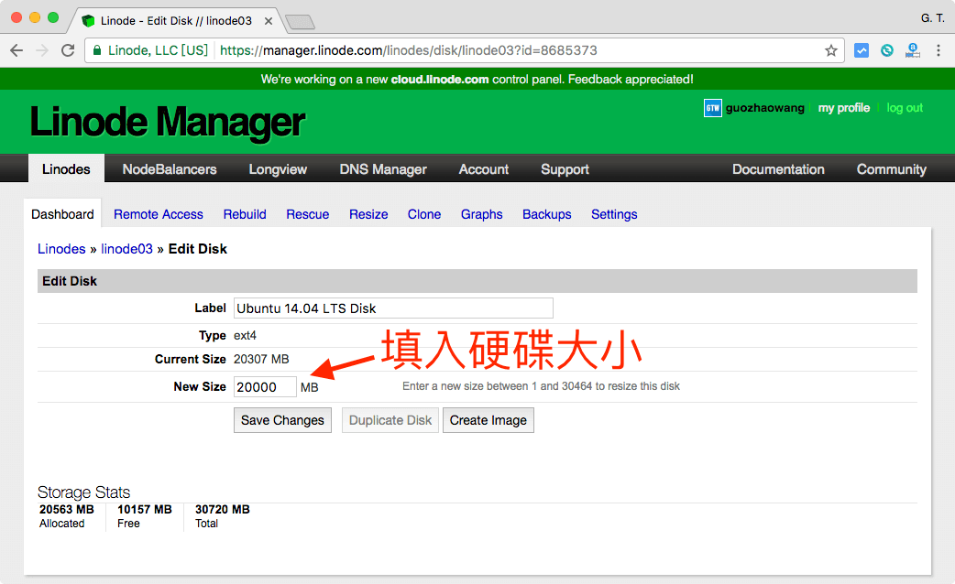Screen dimensions: 955x584
Task: Click the padlock icon in the address bar
Action: [97, 51]
